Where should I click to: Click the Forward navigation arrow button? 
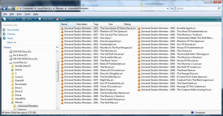(x=10, y=9)
